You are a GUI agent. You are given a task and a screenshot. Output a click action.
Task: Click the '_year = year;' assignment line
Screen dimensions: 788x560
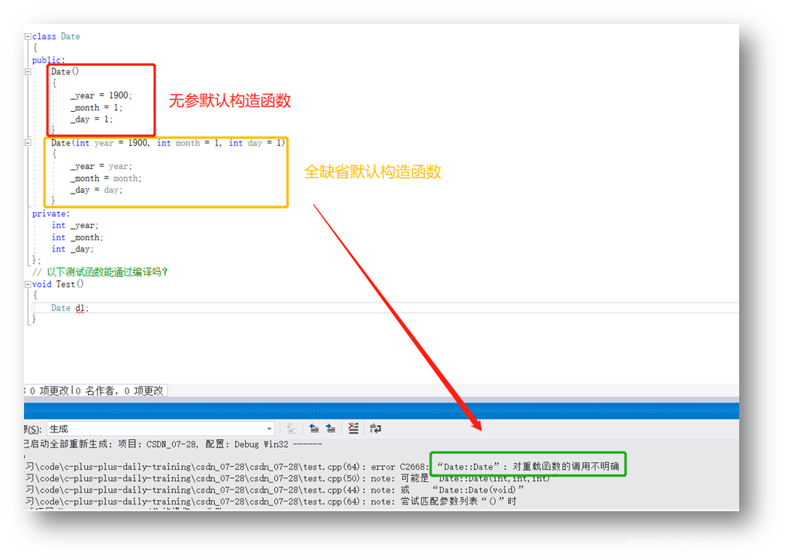click(101, 166)
